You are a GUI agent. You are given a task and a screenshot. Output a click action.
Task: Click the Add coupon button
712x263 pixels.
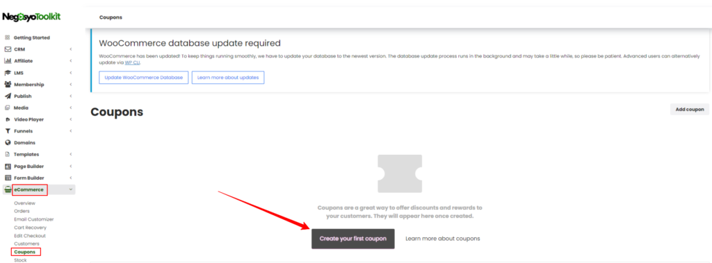coord(689,109)
